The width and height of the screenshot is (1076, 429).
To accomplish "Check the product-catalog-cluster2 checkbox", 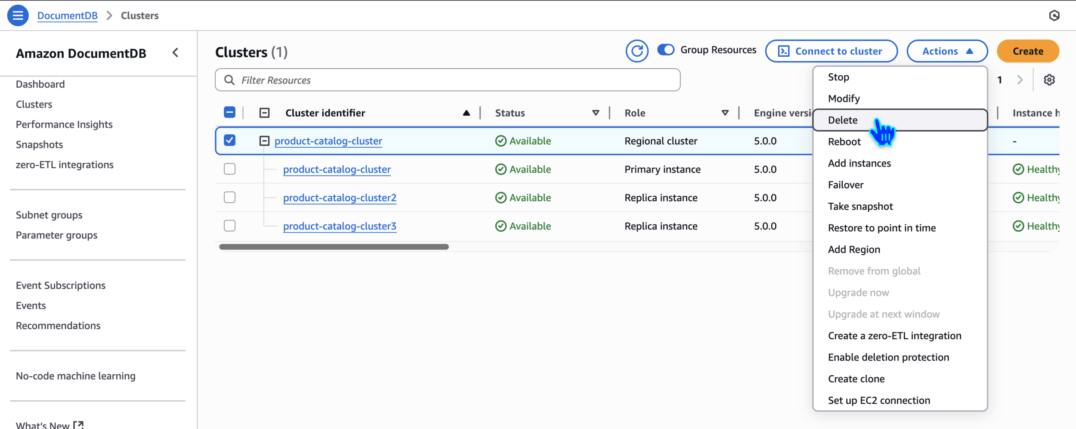I will 230,197.
